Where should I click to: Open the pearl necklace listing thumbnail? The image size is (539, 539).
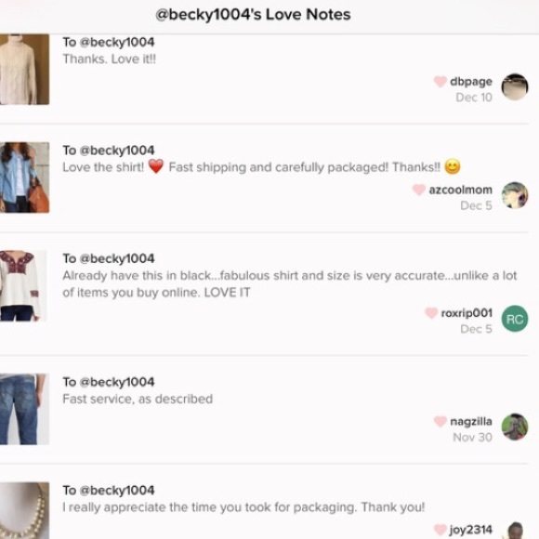[x=24, y=510]
